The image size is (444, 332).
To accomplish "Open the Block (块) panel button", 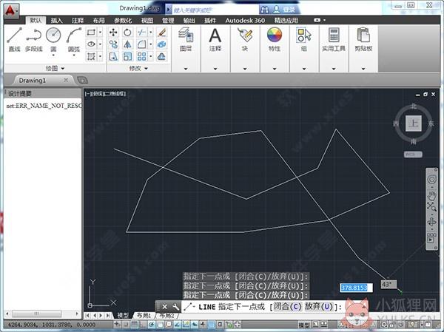I will click(245, 39).
